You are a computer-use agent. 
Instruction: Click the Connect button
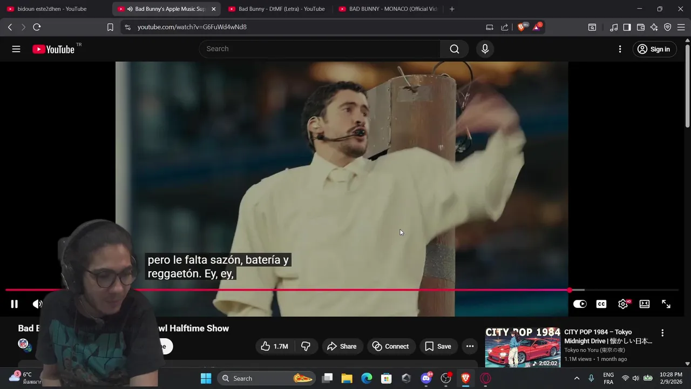pos(391,346)
